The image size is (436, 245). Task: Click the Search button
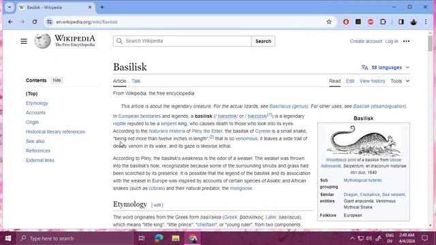[263, 41]
